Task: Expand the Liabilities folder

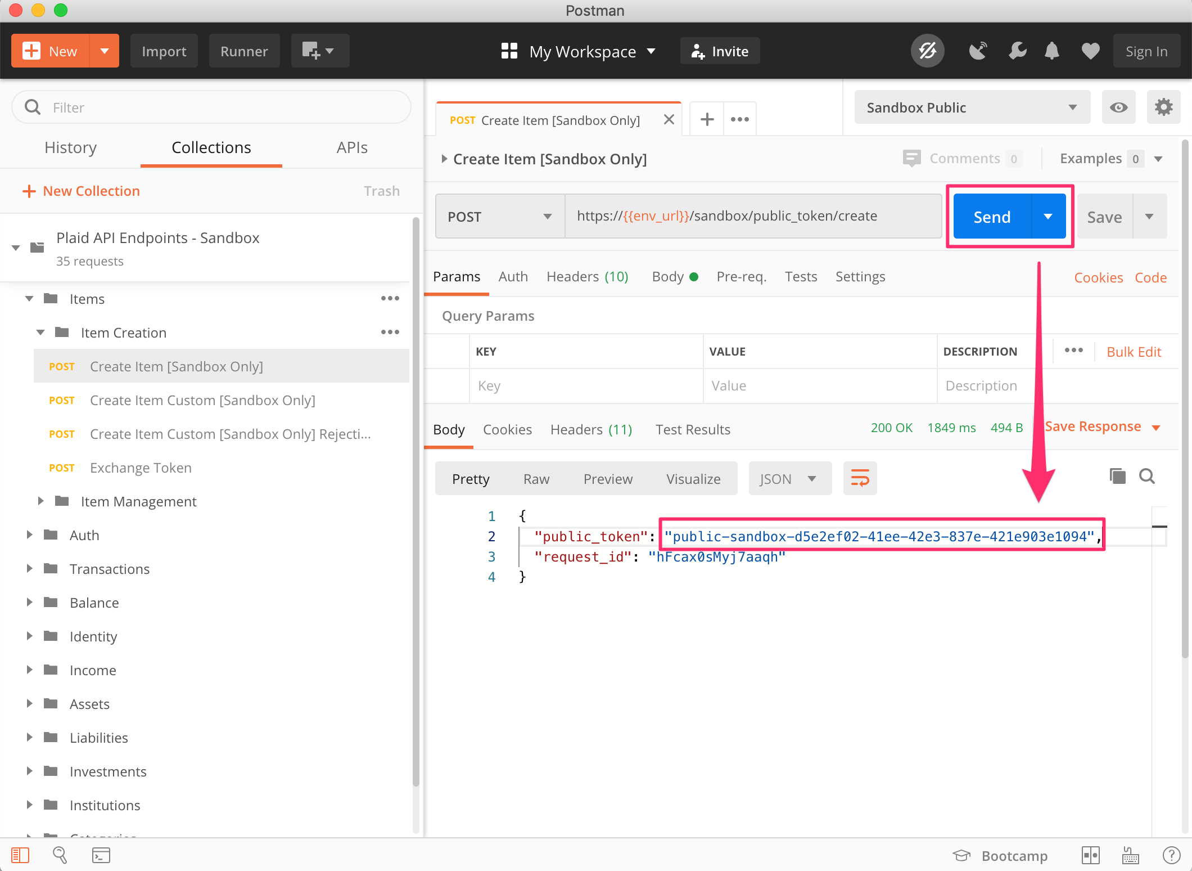Action: coord(29,737)
